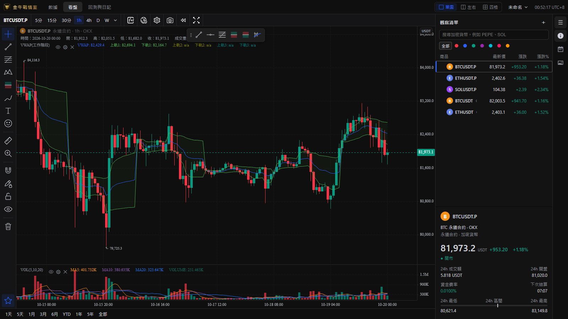Viewport: 568px width, 319px height.
Task: Enter fullscreen chart mode
Action: [x=196, y=20]
